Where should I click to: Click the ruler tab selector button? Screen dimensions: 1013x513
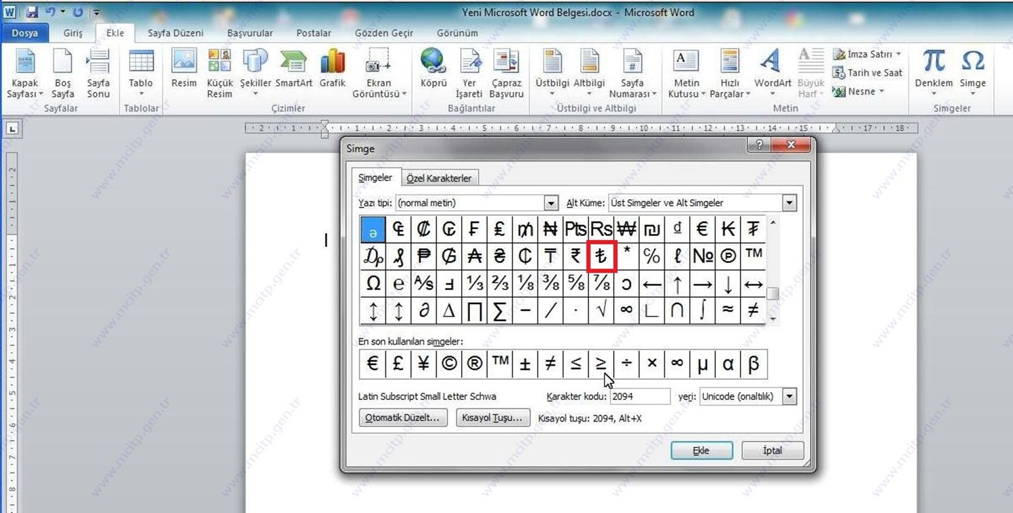[x=13, y=128]
